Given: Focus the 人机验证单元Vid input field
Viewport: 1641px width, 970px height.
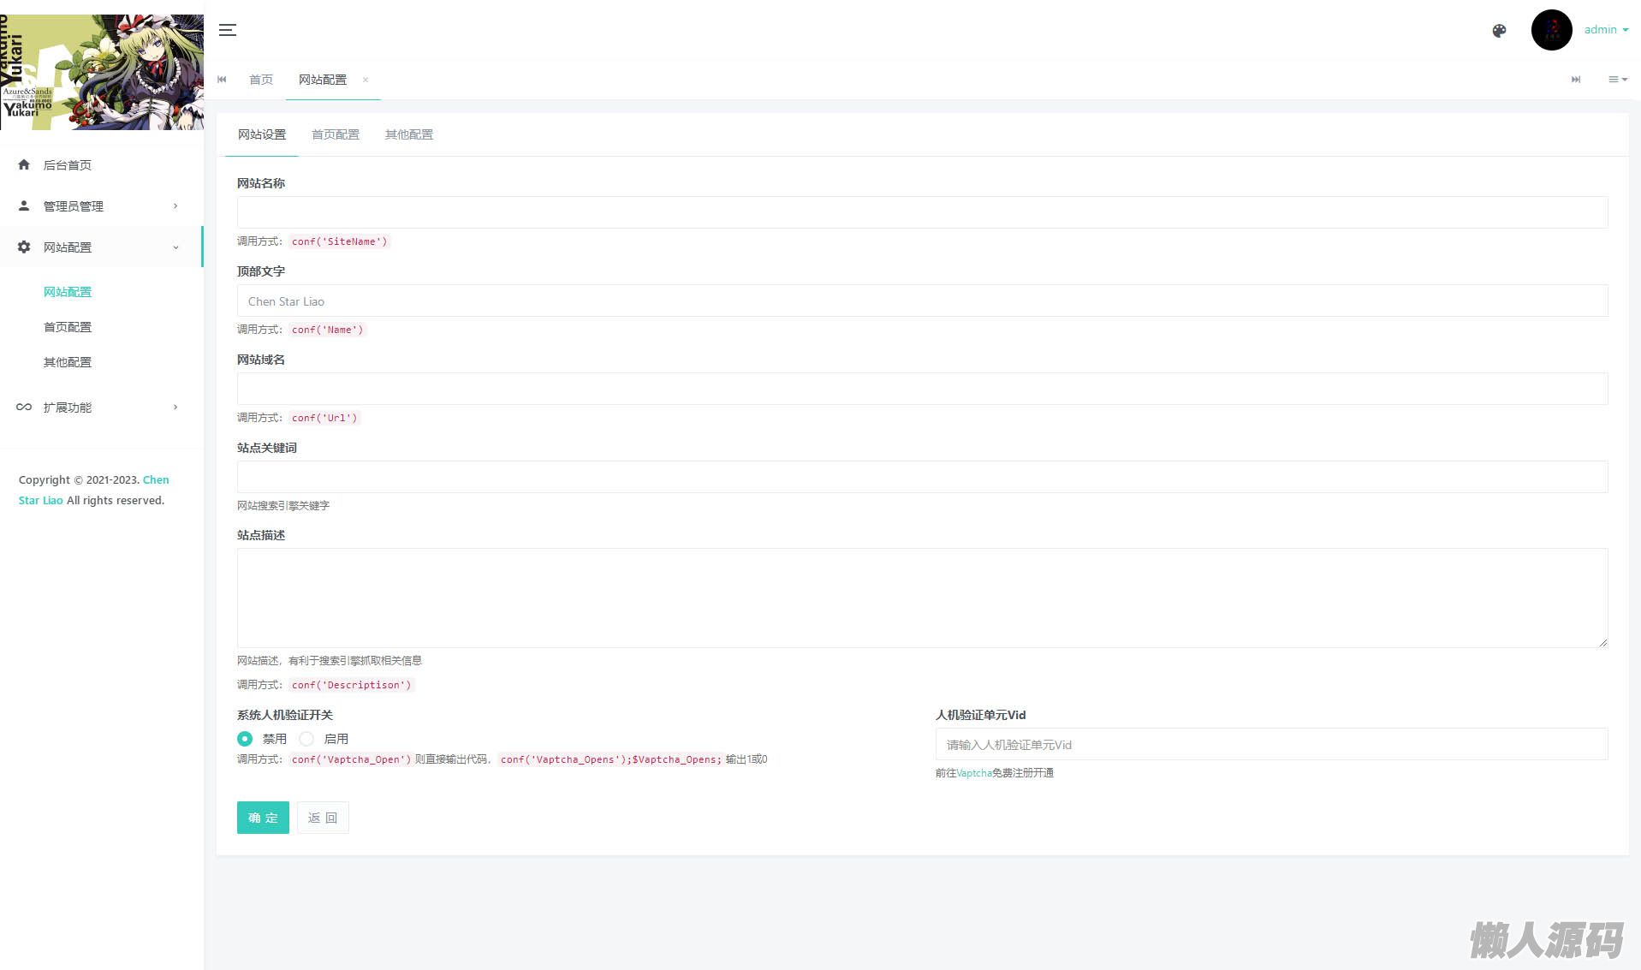Looking at the screenshot, I should [x=1271, y=744].
